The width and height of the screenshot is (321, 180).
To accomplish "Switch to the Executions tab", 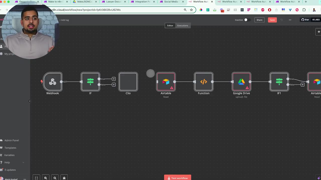I will pyautogui.click(x=183, y=25).
